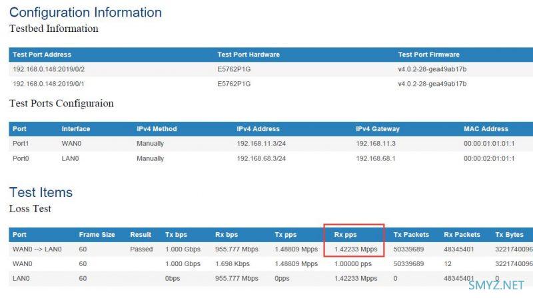
Task: Click 955.777 Mbps in WAN0 --> LAN0 row
Action: point(237,249)
